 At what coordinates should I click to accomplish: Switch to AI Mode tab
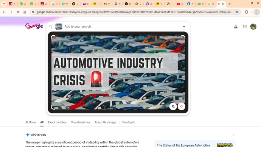tap(31, 122)
